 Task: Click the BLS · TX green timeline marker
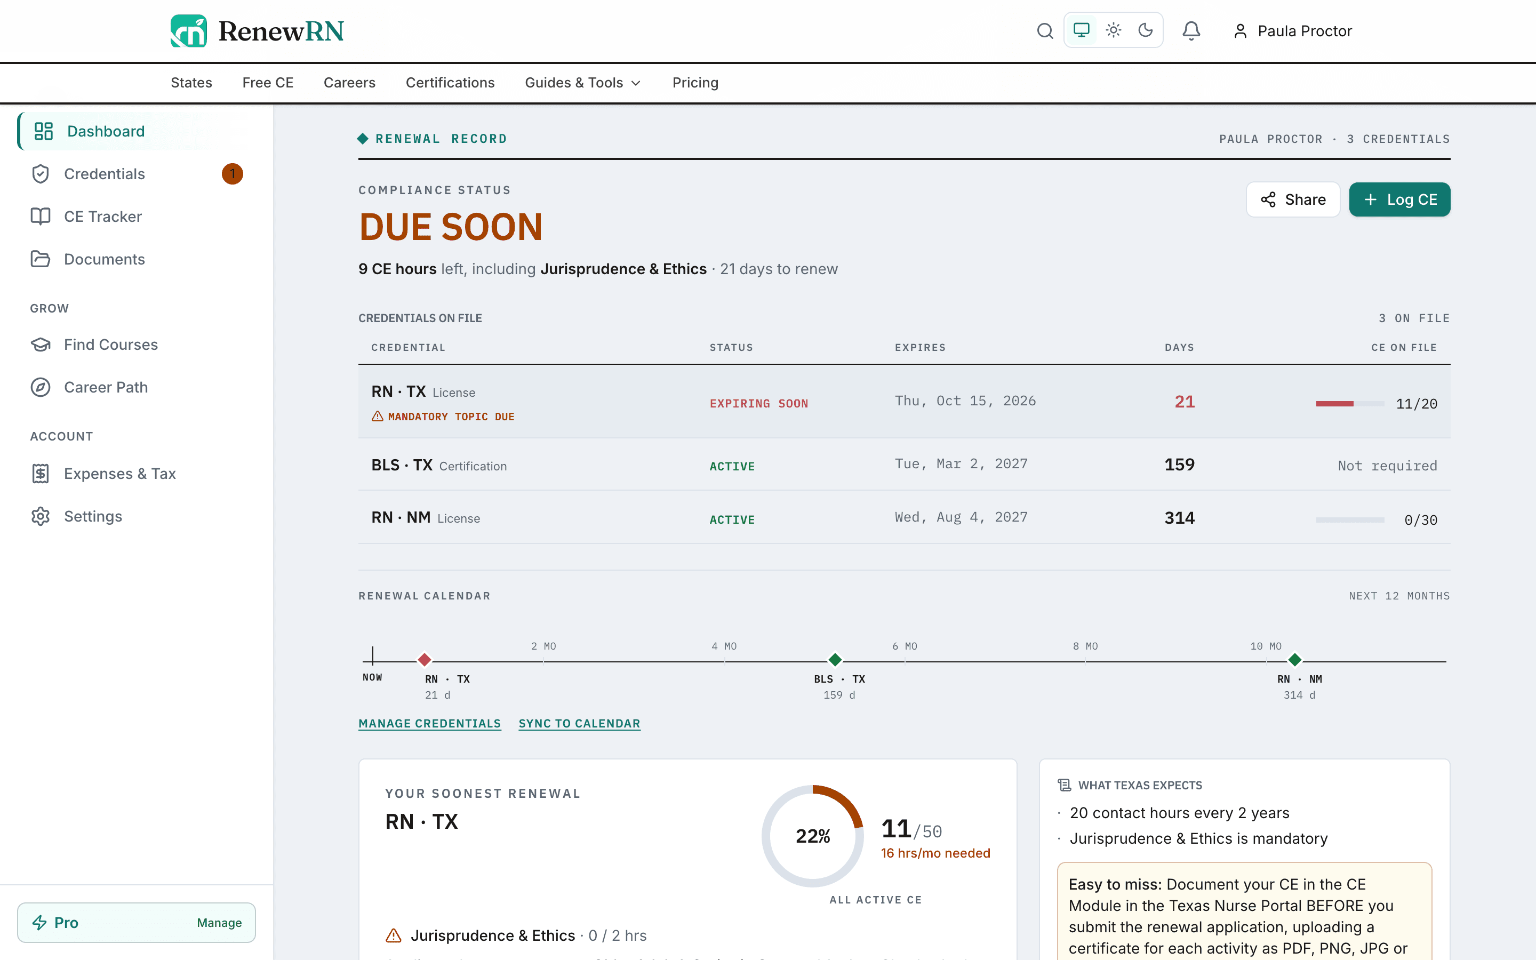tap(835, 660)
